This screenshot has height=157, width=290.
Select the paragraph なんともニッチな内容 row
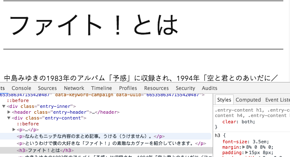[106, 136]
